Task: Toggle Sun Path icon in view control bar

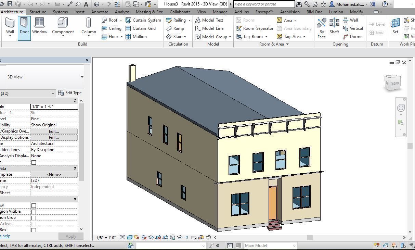Action: [137, 237]
